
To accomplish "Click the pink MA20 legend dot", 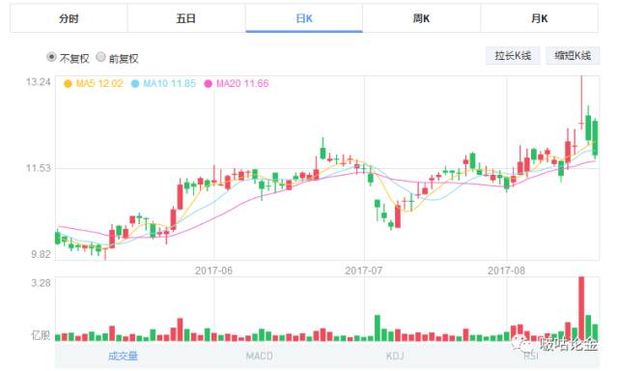I will pyautogui.click(x=209, y=84).
